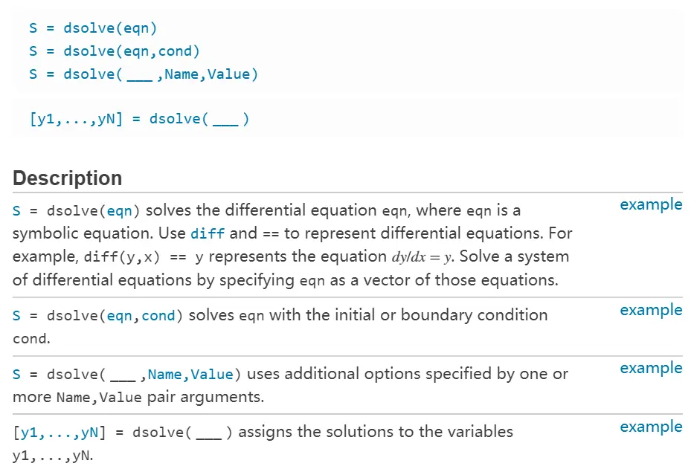Viewport: 694px width, 469px height.
Task: Click 'cond' argument link in second description
Action: pos(158,316)
